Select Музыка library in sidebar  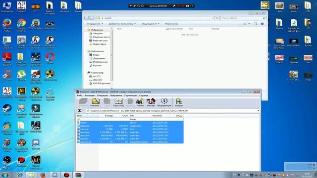click(x=95, y=66)
